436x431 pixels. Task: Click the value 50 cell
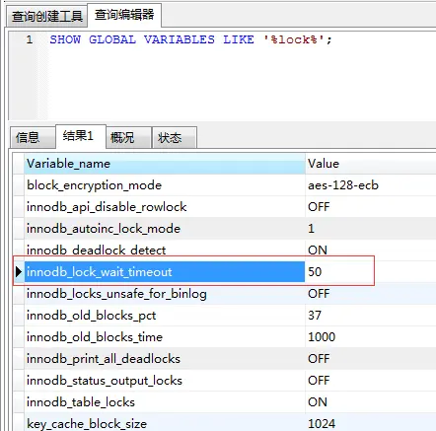(x=338, y=272)
